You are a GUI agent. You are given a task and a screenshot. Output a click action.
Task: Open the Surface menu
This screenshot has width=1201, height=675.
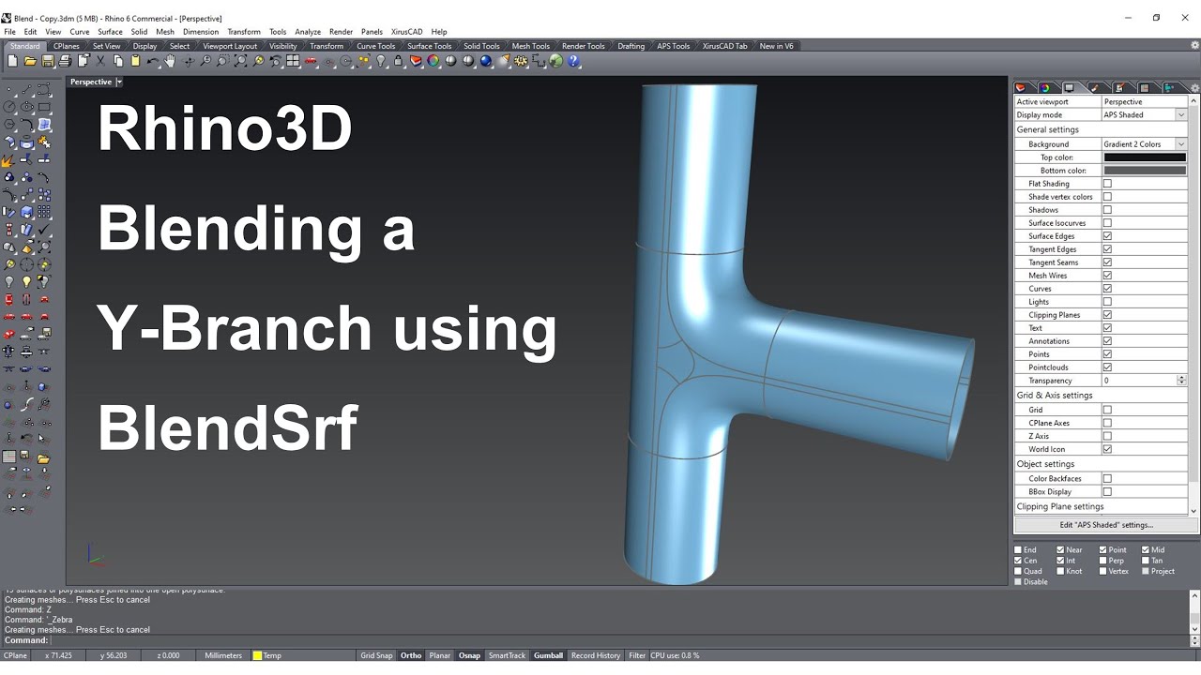[x=110, y=32]
